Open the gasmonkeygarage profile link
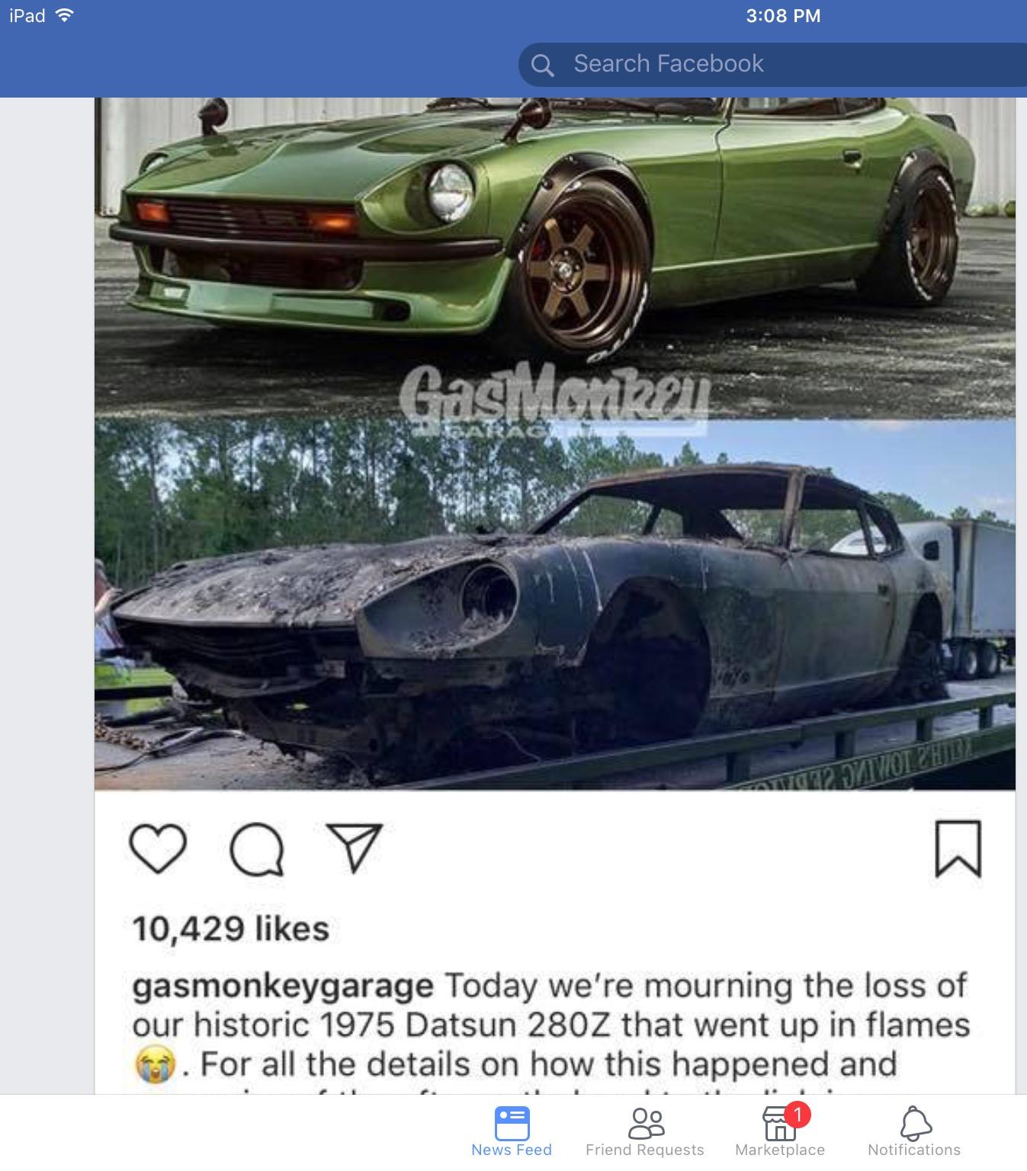The width and height of the screenshot is (1027, 1171). click(283, 986)
